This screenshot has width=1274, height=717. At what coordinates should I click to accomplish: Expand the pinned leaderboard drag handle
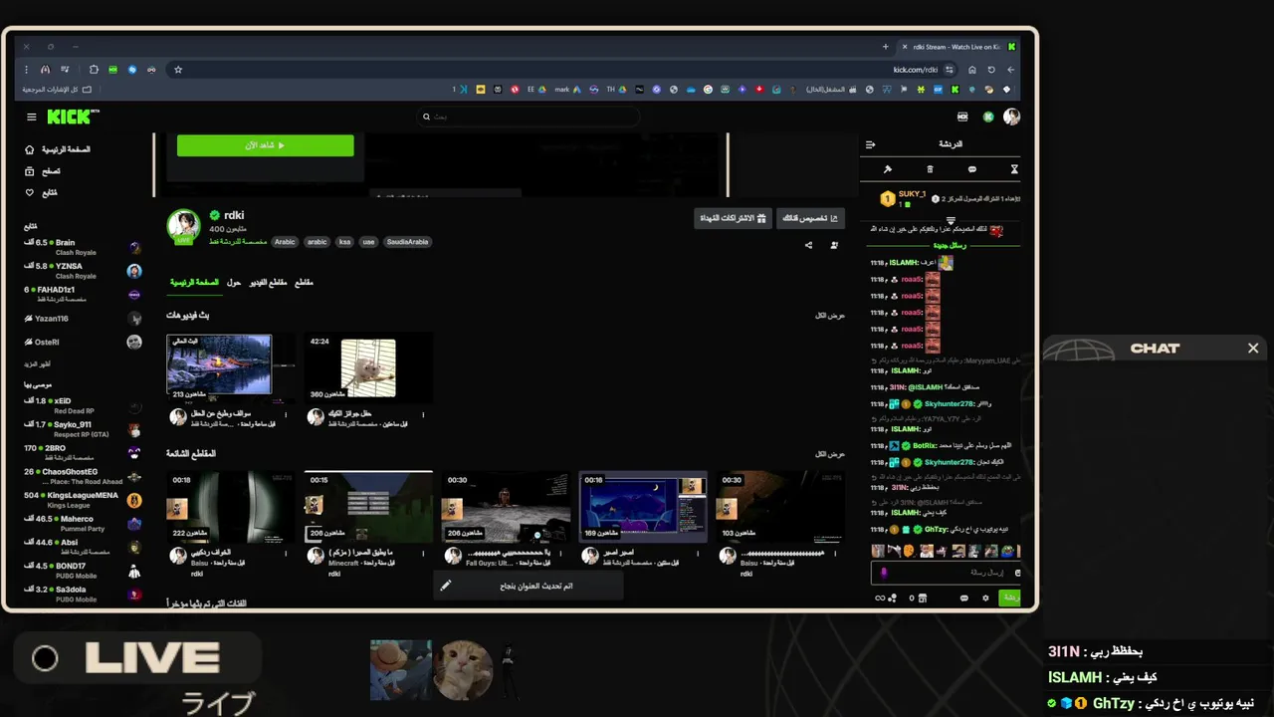point(951,220)
